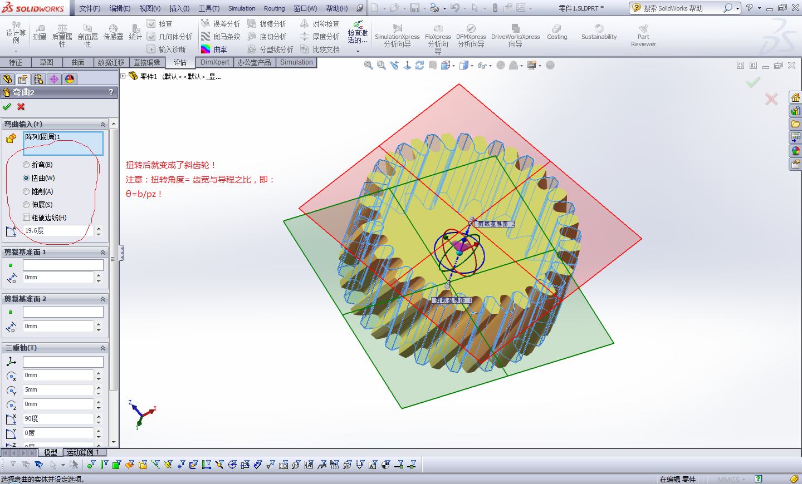Viewport: 802px width, 484px height.
Task: Open the File (文件) menu
Action: (x=90, y=8)
